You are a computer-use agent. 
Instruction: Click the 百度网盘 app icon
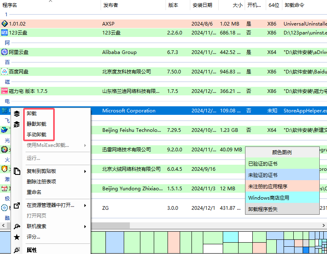(4, 71)
